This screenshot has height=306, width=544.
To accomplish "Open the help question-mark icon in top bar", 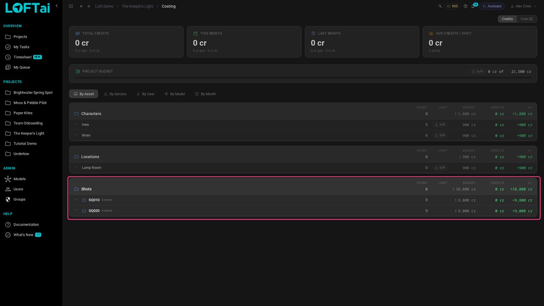I will 465,6.
